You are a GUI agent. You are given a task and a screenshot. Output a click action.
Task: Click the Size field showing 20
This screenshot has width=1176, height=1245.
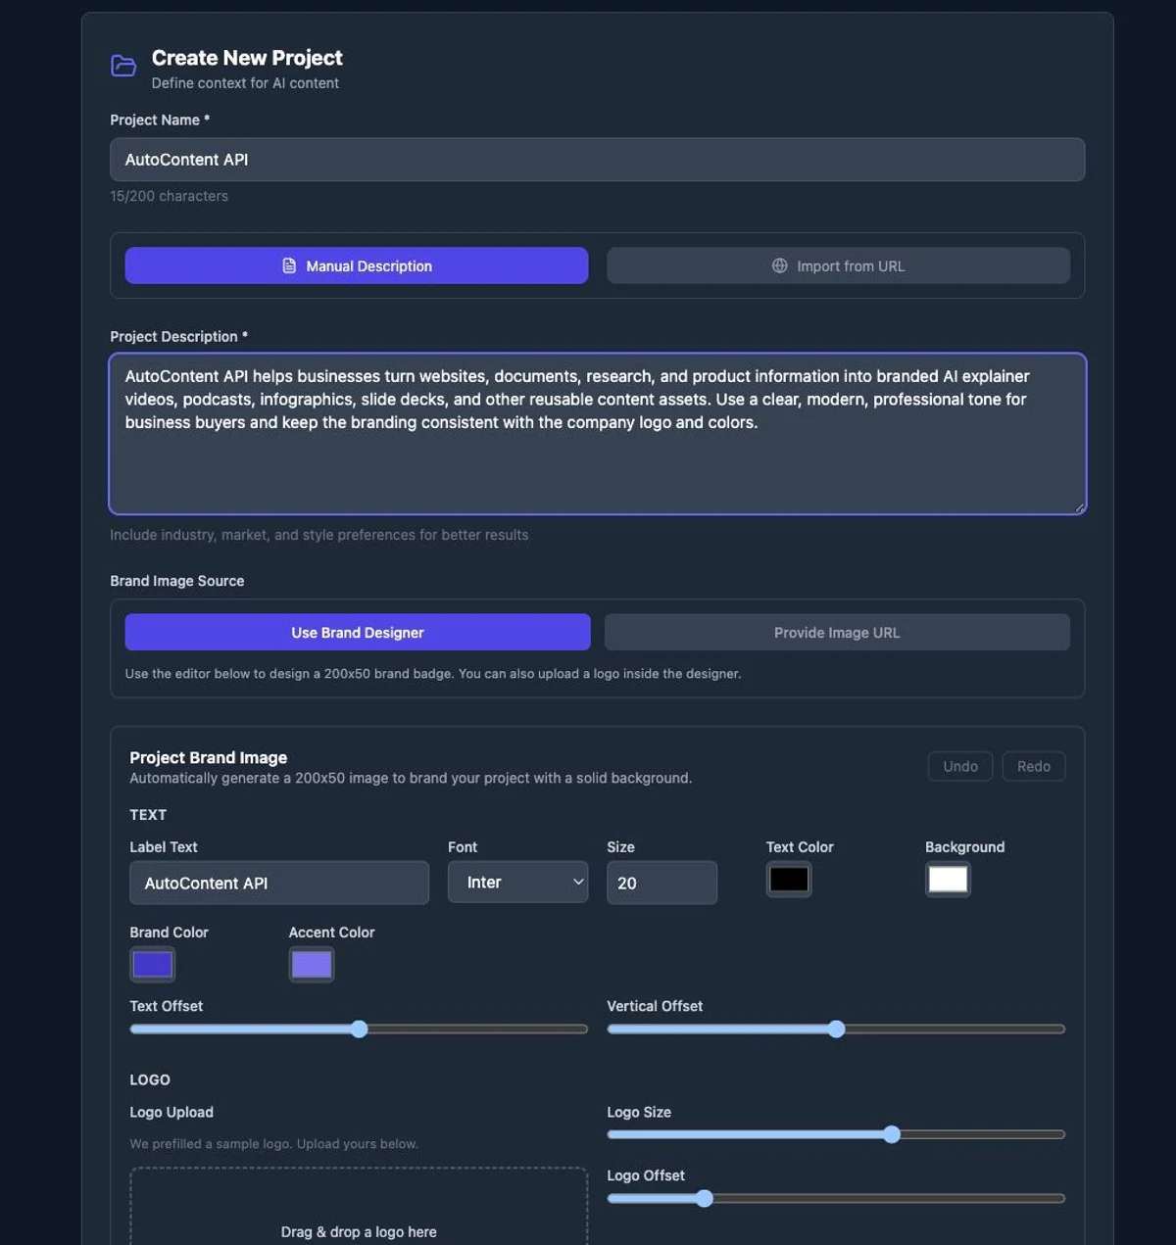click(661, 883)
